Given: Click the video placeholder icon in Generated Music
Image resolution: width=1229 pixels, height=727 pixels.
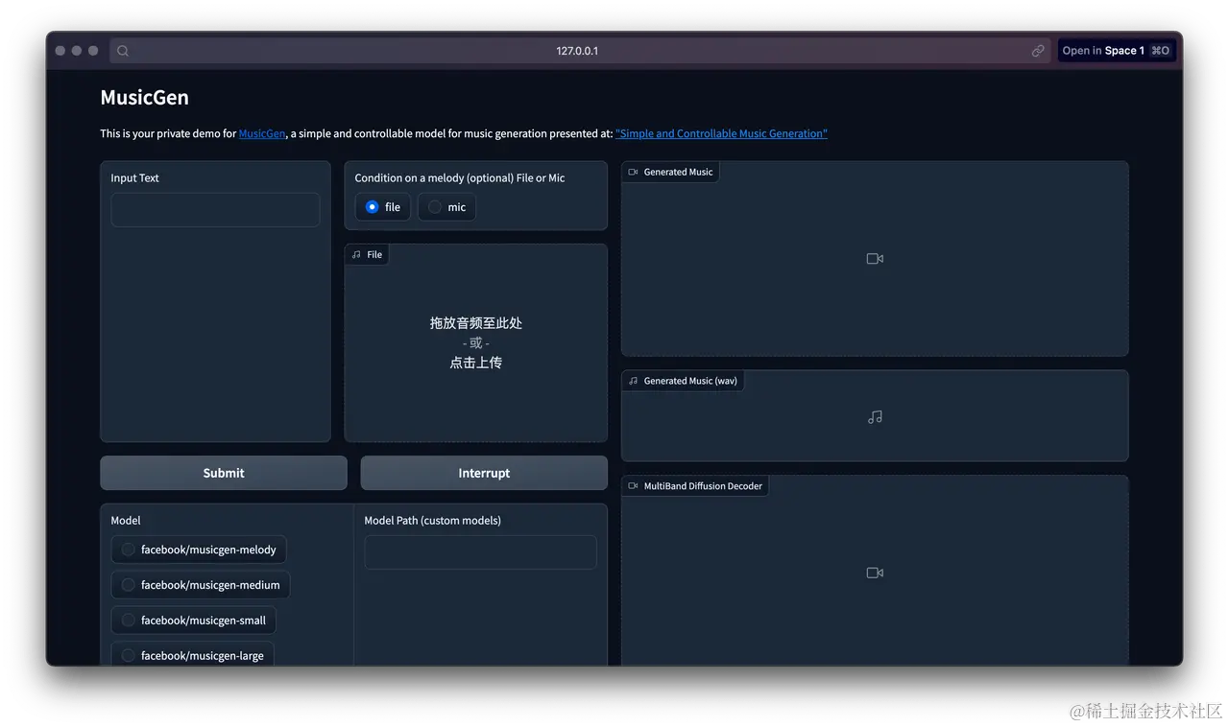Looking at the screenshot, I should (x=875, y=259).
